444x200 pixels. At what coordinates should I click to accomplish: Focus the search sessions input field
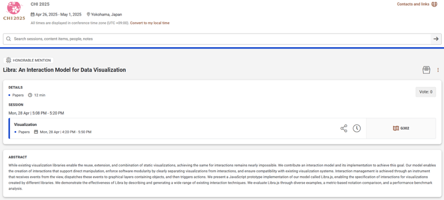tap(218, 39)
